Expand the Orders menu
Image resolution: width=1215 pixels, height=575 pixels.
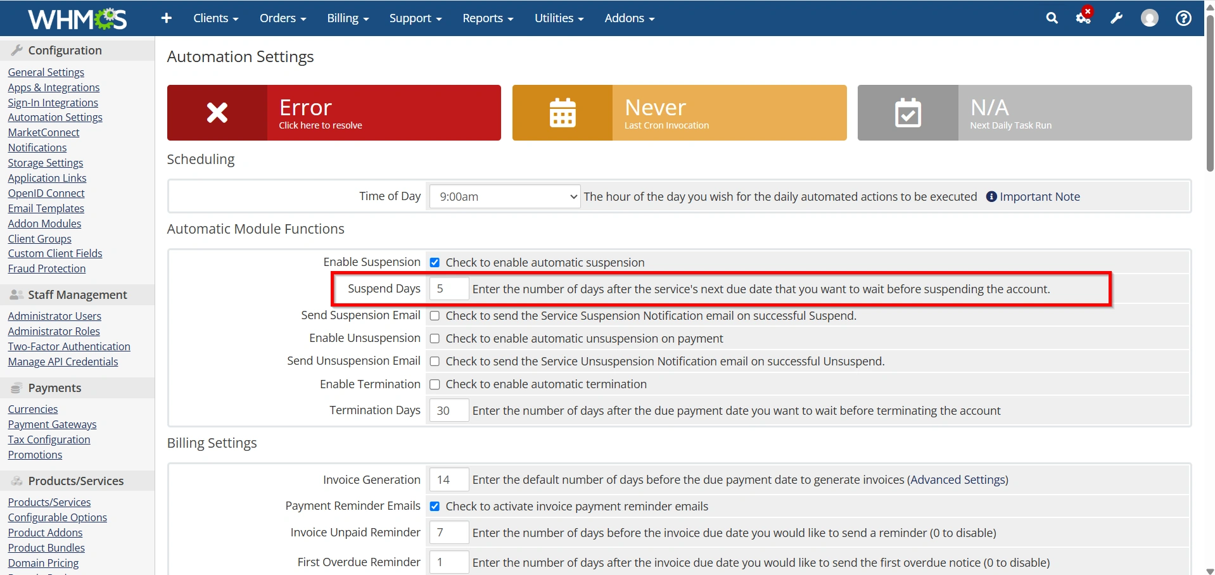tap(283, 18)
